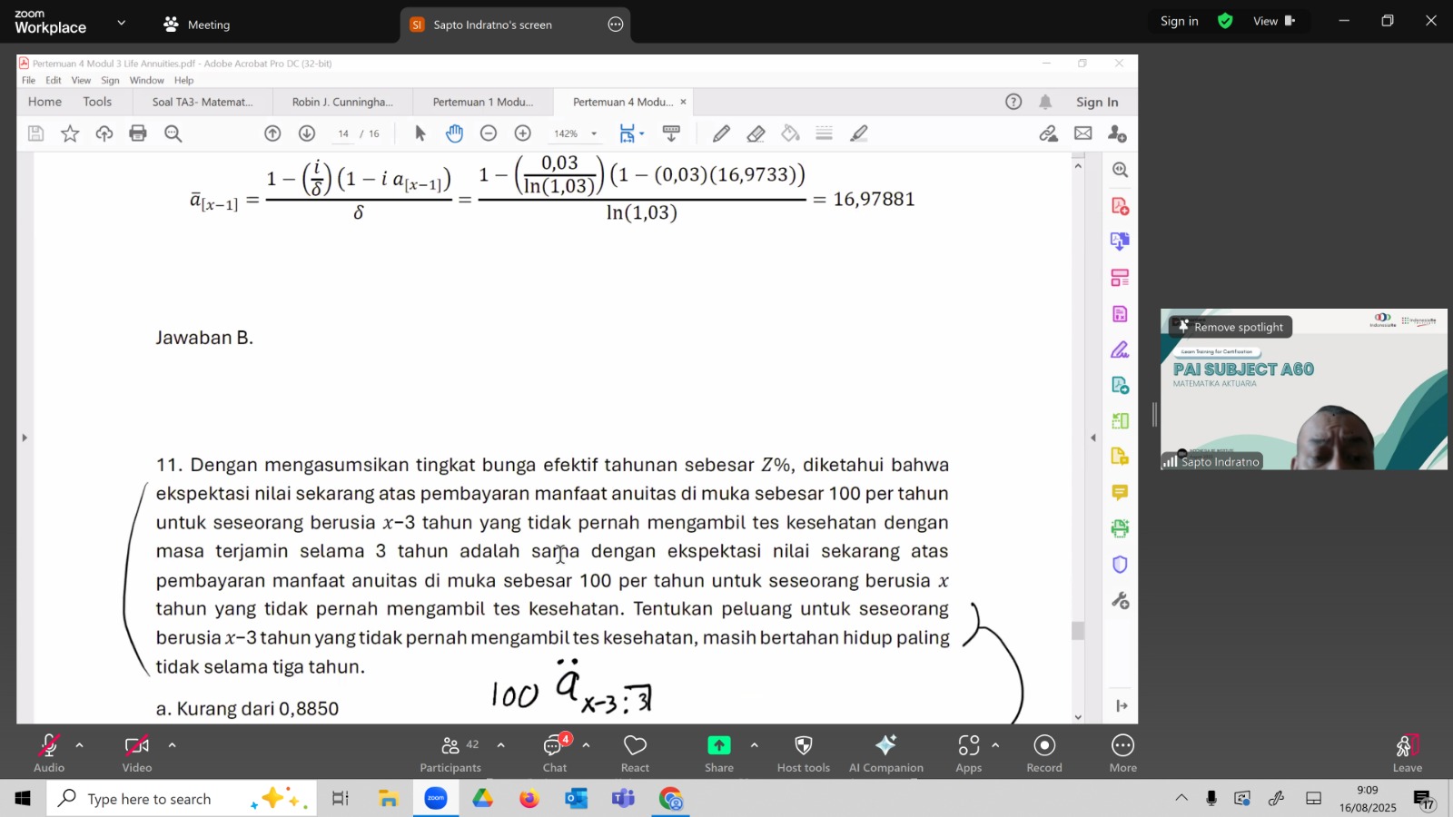
Task: Switch to Robin J. Cunningham tab
Action: [342, 102]
